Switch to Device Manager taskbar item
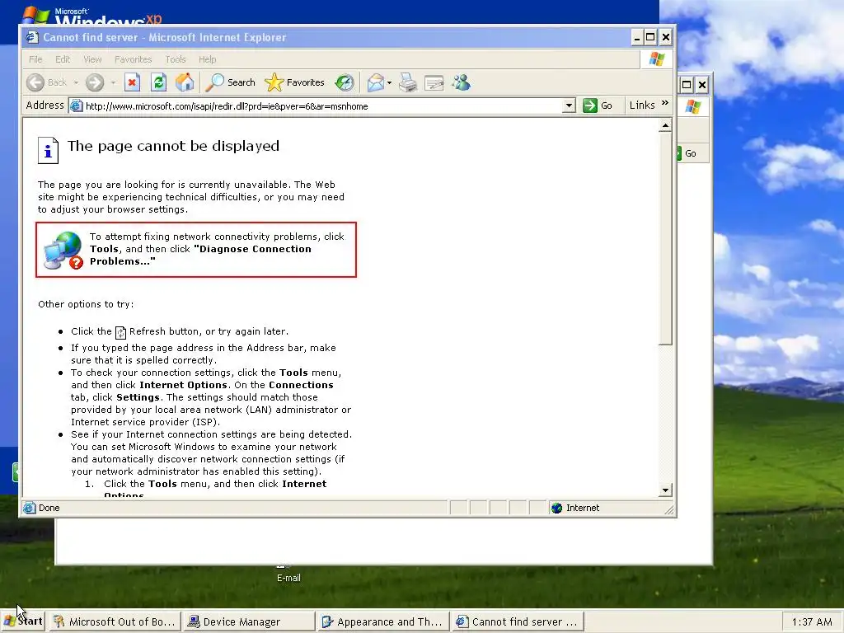 click(249, 621)
